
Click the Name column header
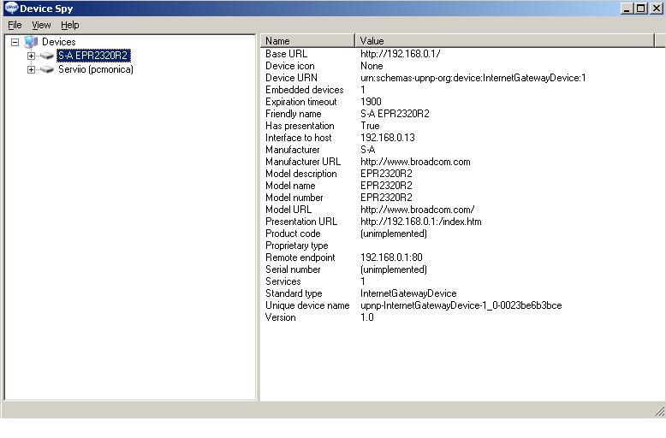coord(307,41)
